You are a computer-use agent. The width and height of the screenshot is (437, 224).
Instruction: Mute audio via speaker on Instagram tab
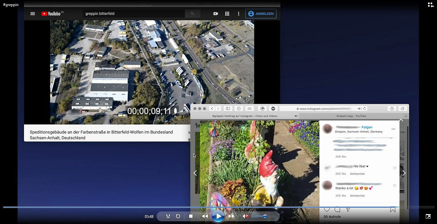296,116
